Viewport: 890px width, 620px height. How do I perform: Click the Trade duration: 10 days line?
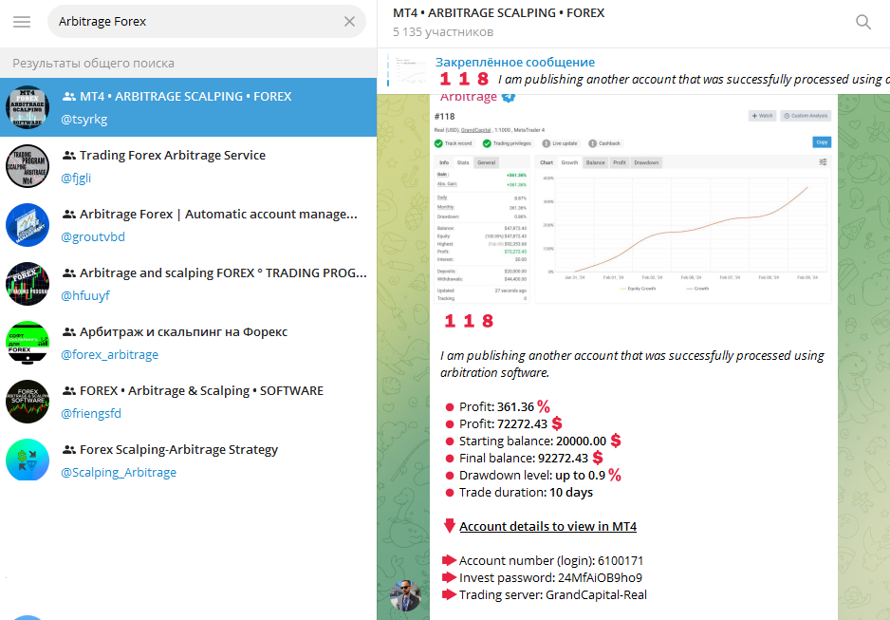[x=519, y=492]
